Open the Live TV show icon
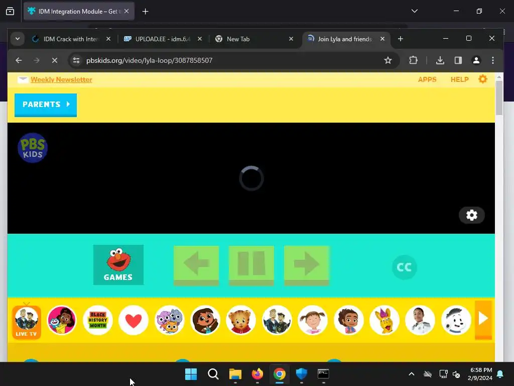This screenshot has width=514, height=386. pyautogui.click(x=27, y=322)
